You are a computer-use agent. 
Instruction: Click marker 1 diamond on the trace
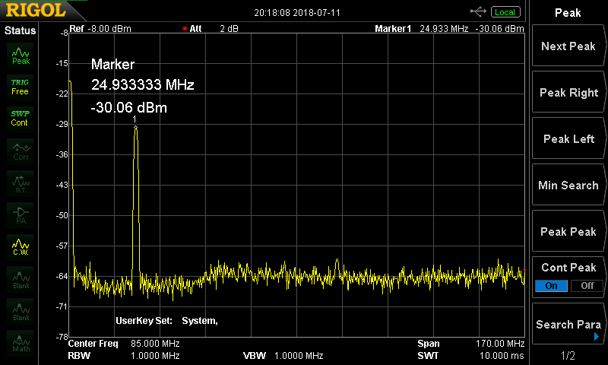135,127
